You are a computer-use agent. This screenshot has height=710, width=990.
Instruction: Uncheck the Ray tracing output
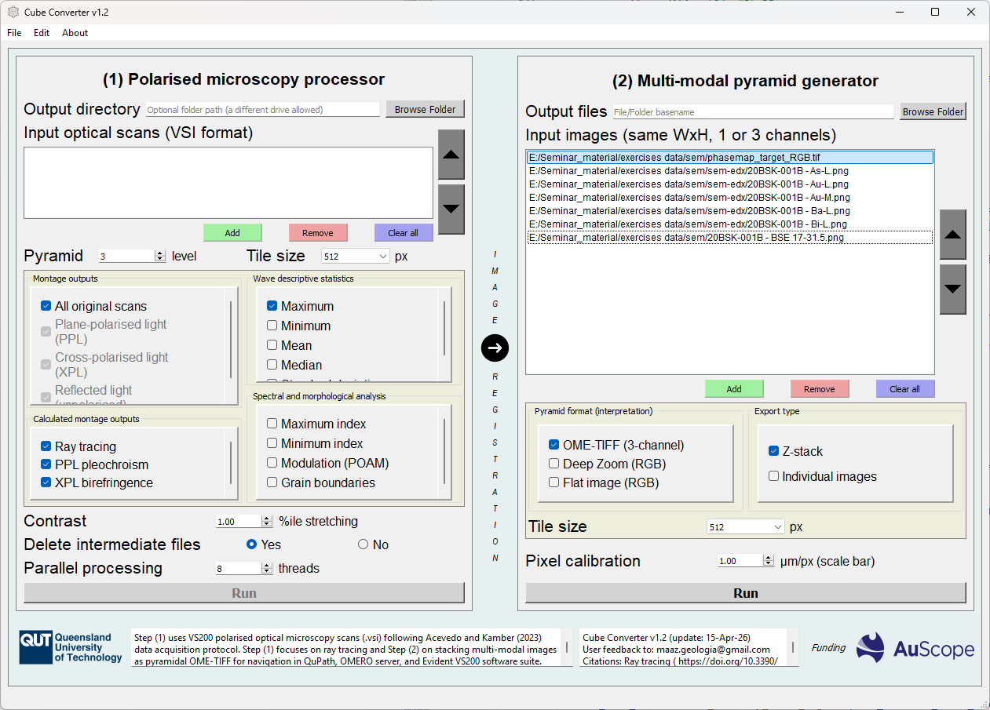click(x=46, y=446)
